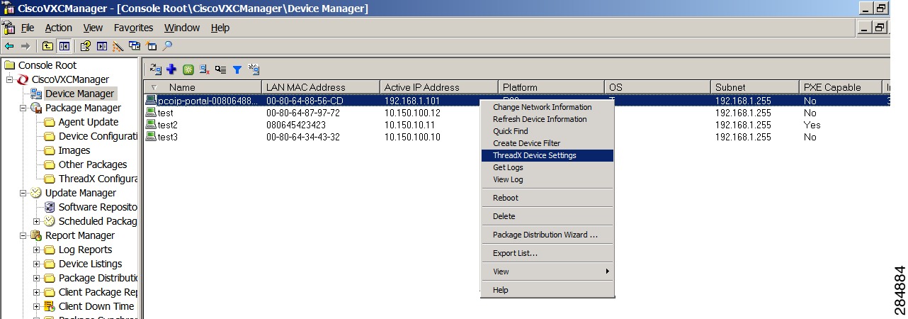Screen dimensions: 908x319
Task: Sort by the Name column header
Action: coord(203,87)
